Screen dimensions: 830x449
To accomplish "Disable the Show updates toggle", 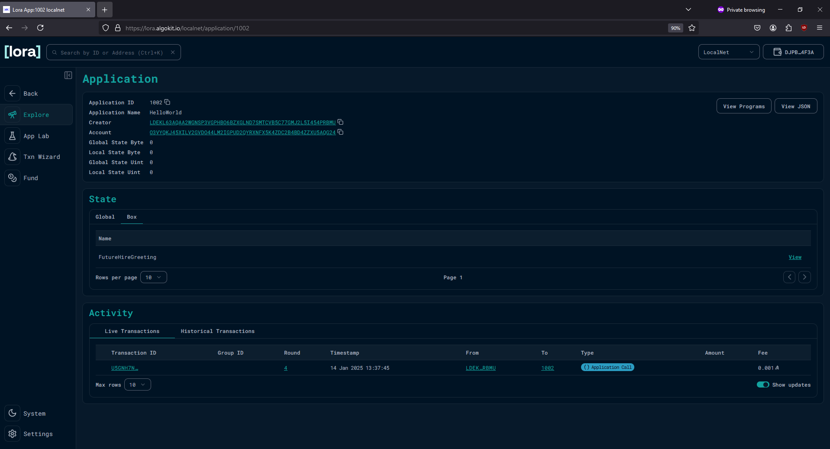I will point(762,384).
